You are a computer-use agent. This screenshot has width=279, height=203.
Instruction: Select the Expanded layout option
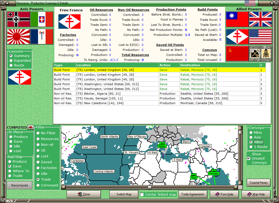20,61
